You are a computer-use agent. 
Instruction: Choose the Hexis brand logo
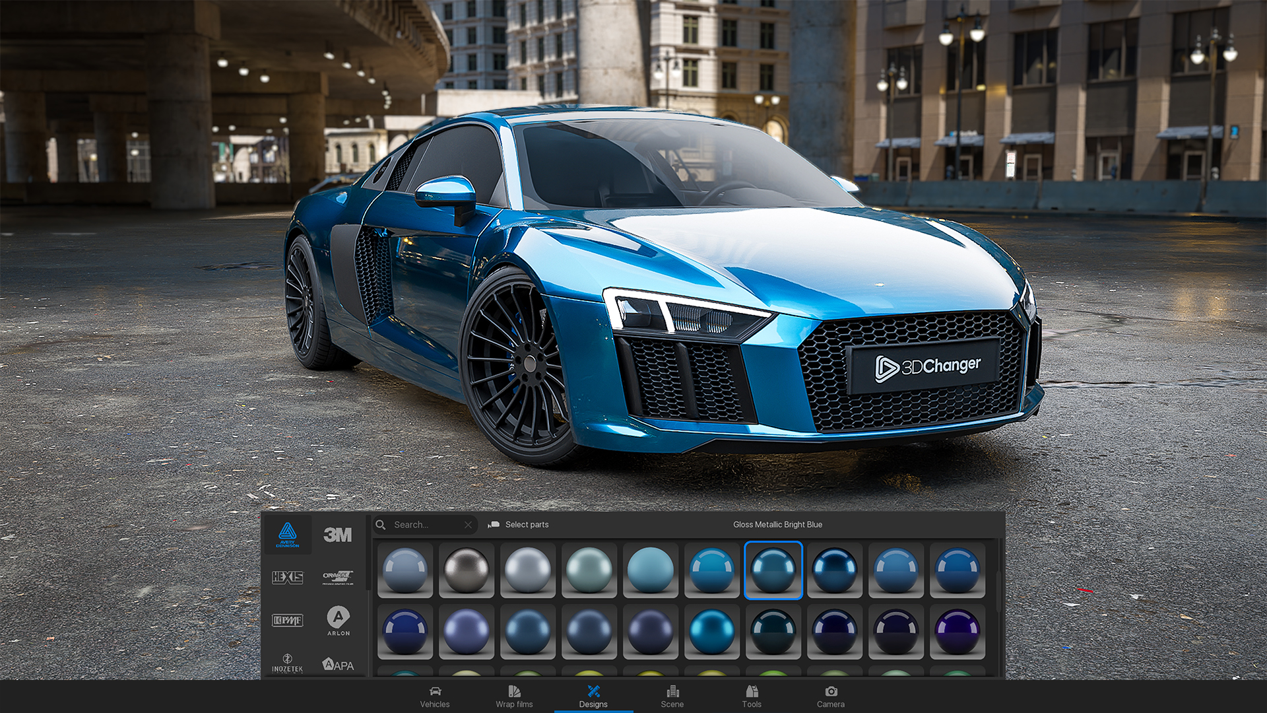(288, 578)
